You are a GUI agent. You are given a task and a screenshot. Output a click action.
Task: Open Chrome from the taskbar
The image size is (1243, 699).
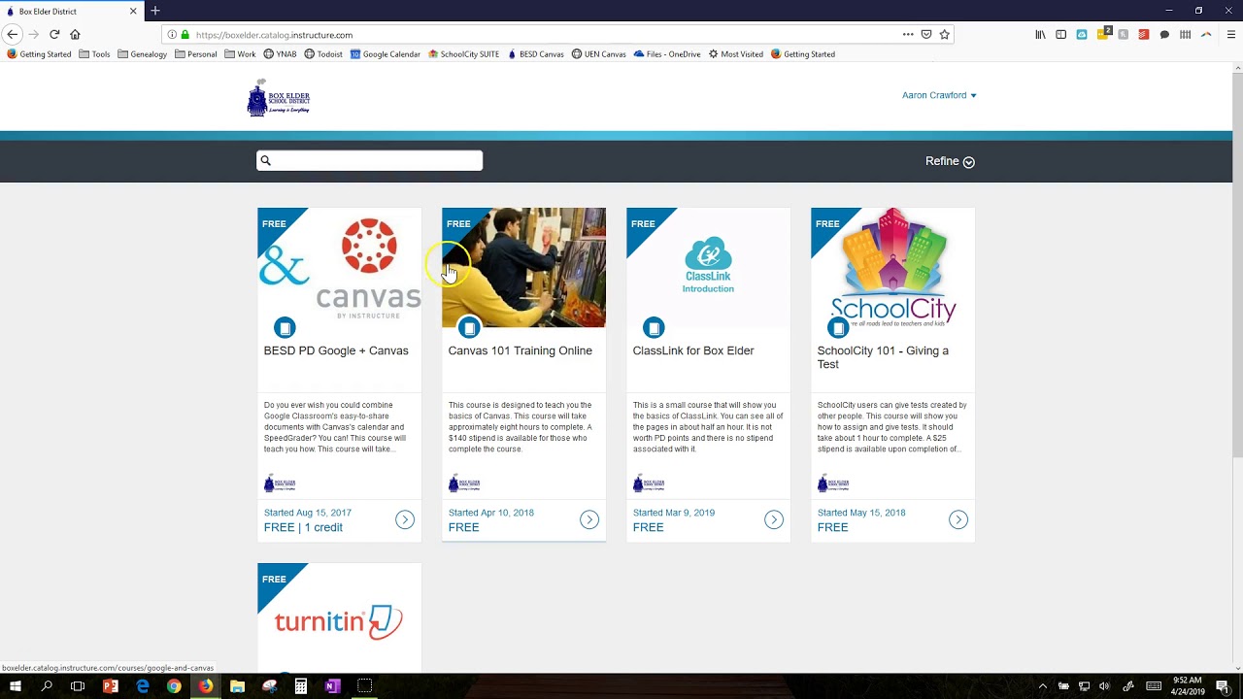point(174,686)
